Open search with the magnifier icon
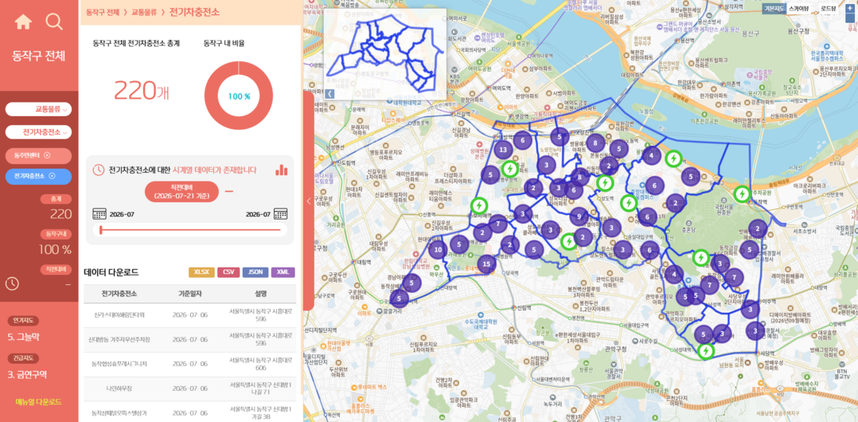858x422 pixels. pos(54,21)
